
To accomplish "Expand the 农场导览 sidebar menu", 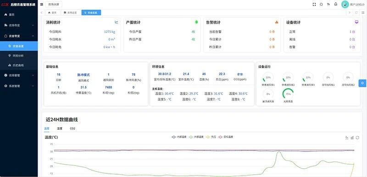I will 19,25.
